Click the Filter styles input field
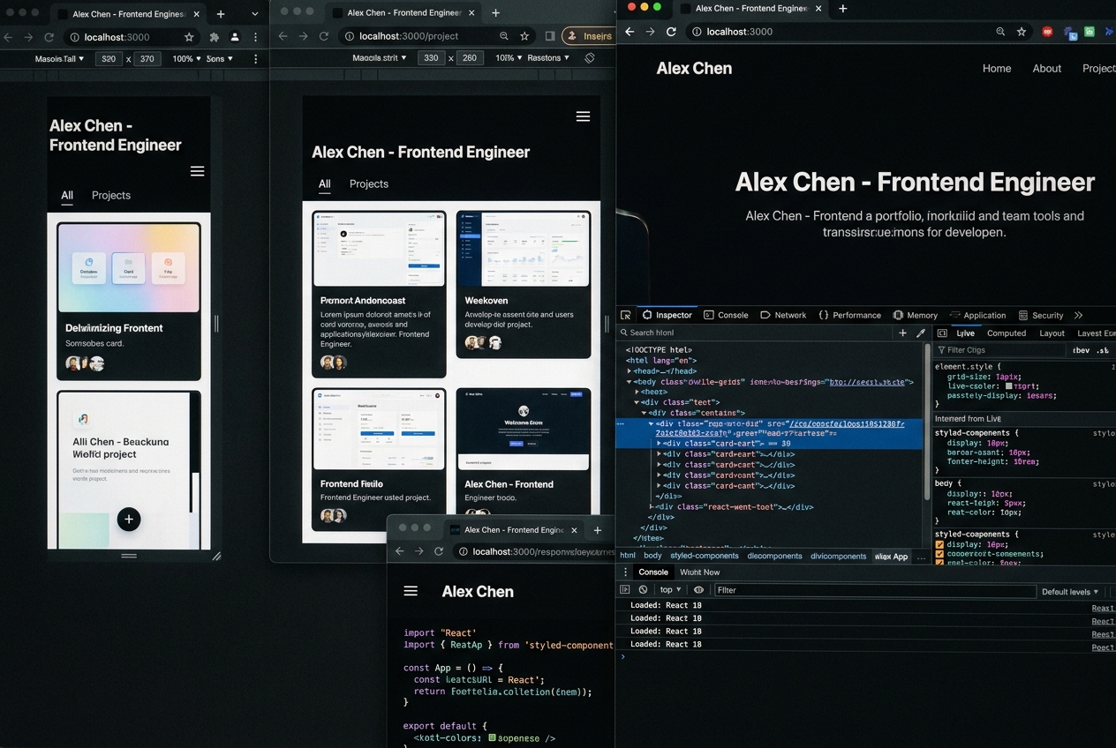Image resolution: width=1116 pixels, height=748 pixels. [999, 350]
